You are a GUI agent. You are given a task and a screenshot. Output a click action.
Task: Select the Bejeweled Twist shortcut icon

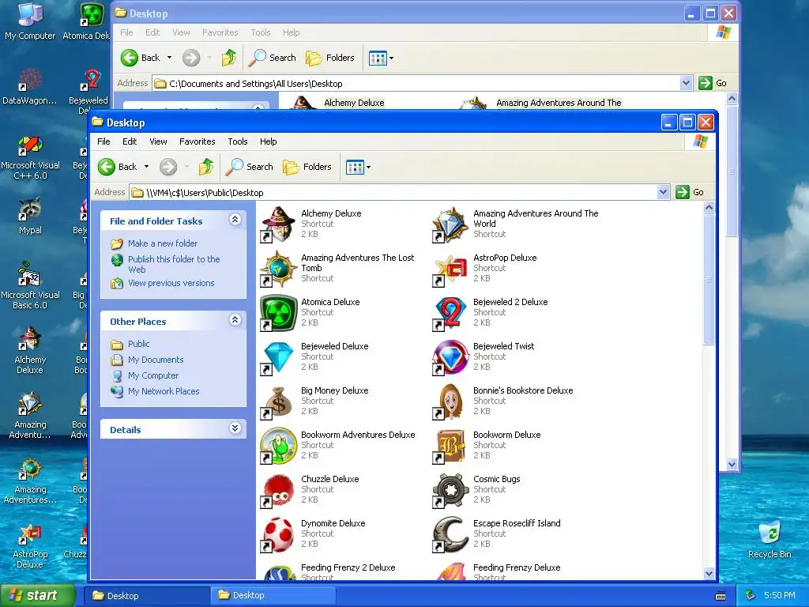tap(450, 357)
